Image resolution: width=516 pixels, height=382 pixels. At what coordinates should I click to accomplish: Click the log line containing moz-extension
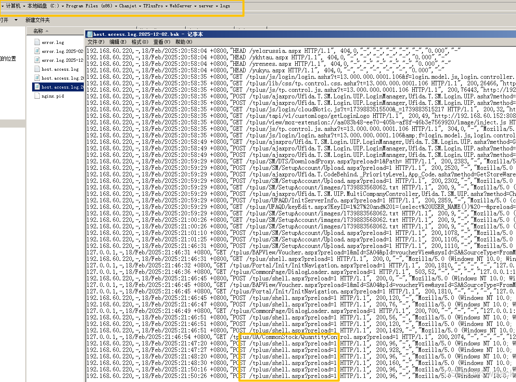click(x=301, y=122)
